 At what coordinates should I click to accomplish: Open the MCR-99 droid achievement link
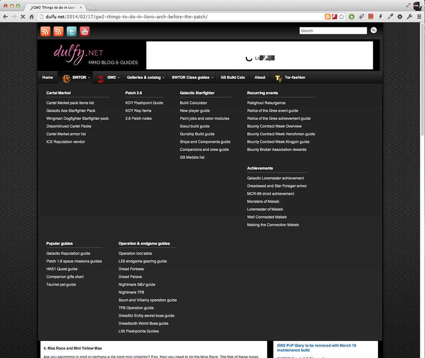271,194
